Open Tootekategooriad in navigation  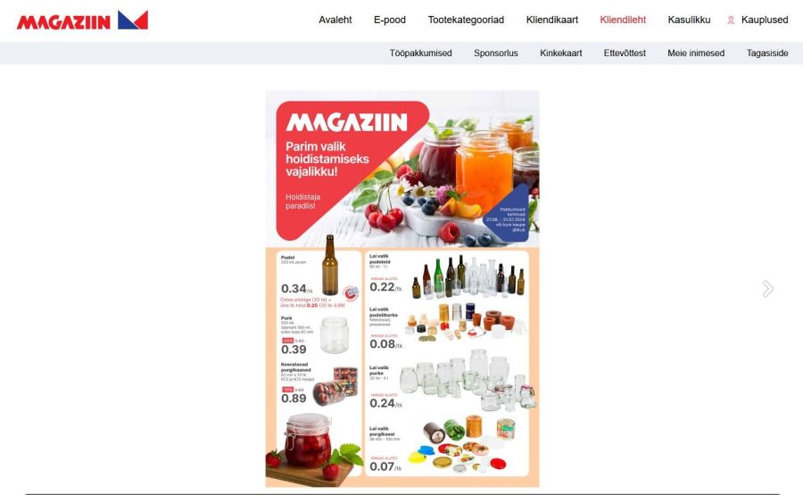click(x=466, y=20)
